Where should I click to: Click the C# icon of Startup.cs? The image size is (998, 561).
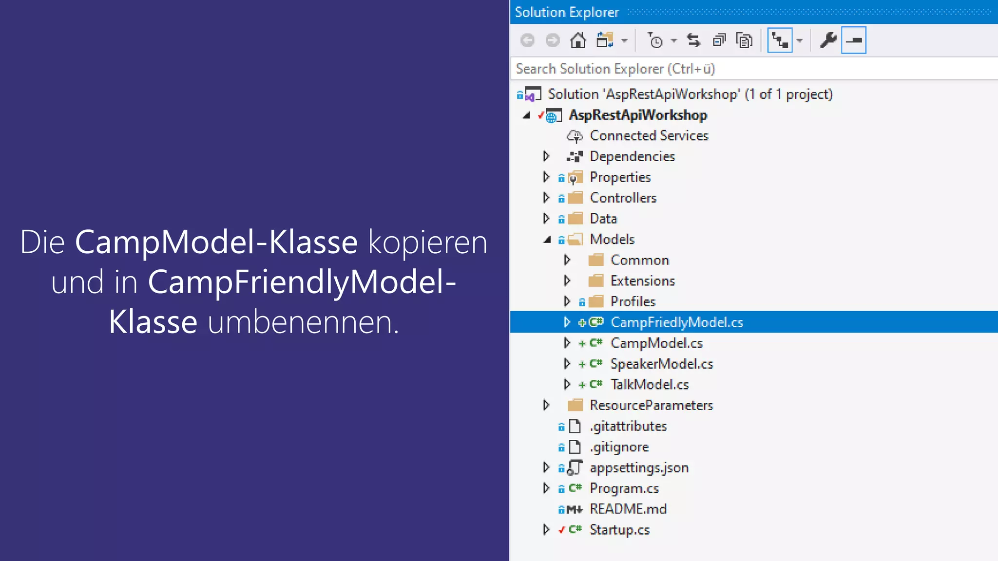pyautogui.click(x=576, y=529)
